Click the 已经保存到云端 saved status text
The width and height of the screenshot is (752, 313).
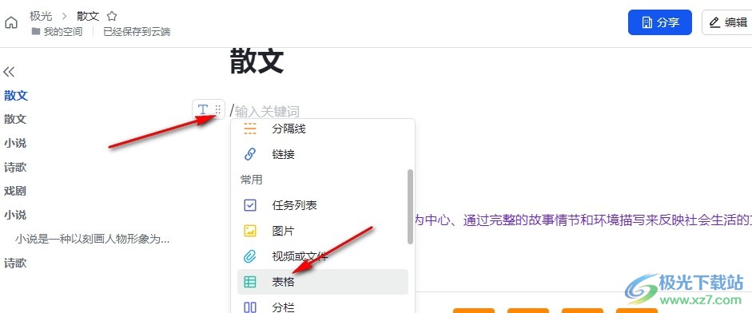[137, 32]
